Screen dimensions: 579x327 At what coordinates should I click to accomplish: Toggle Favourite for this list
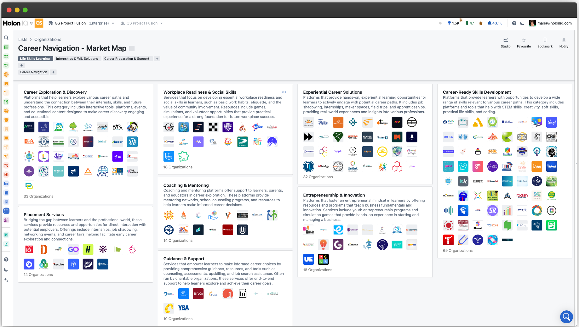tap(524, 43)
